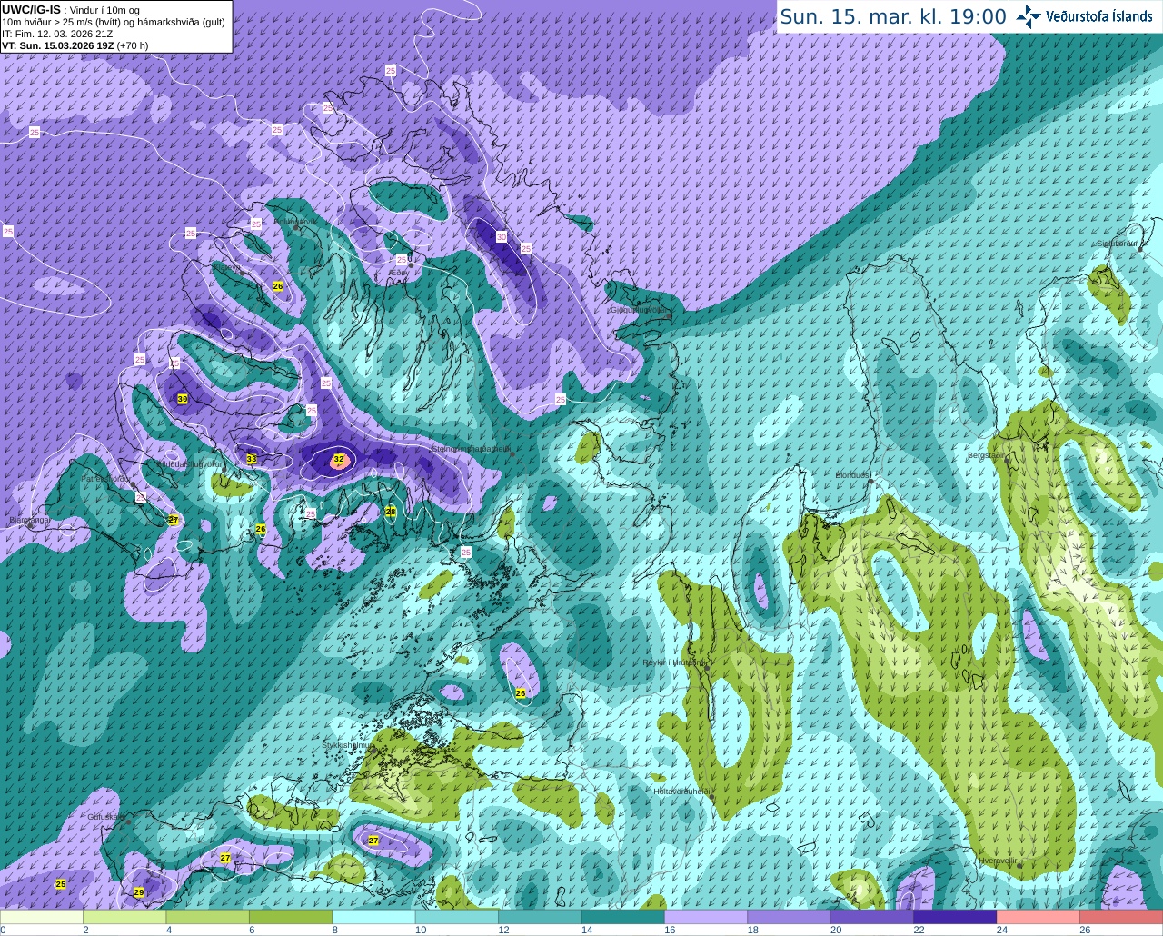This screenshot has height=936, width=1163.
Task: Click the 'Sun. 15. mar. kl. 19:00' timestamp
Action: pyautogui.click(x=893, y=16)
